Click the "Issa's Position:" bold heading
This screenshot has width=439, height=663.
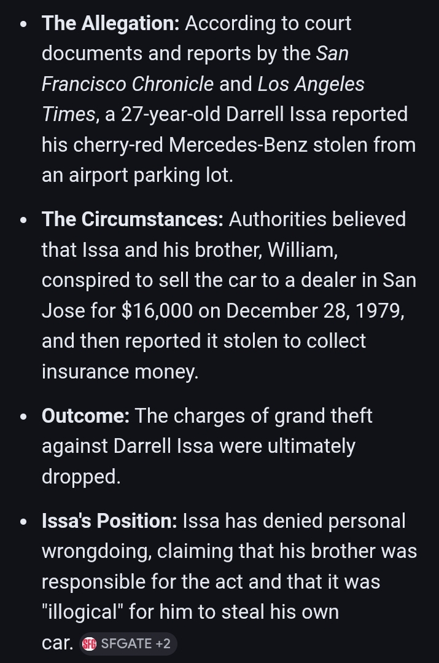click(x=109, y=521)
